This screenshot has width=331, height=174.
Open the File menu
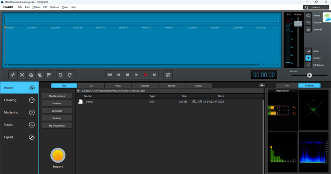point(20,7)
